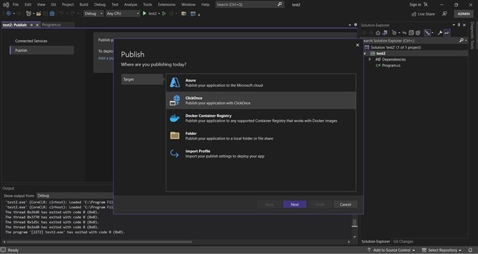Click the New Project toolbar icon
Screen dimensions: 478x254
[29, 14]
